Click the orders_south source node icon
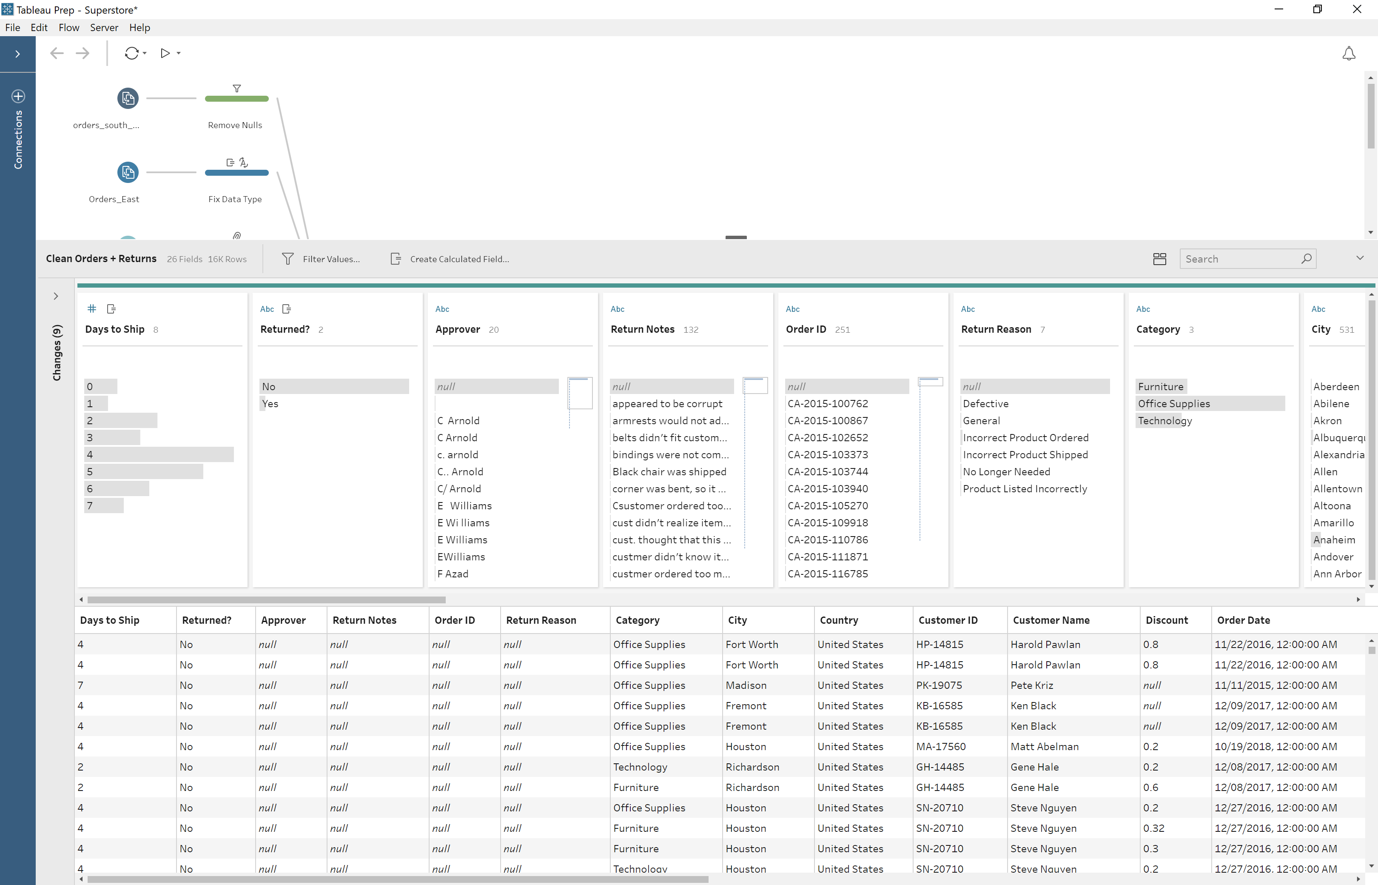Screen dimensions: 1378x885 (128, 97)
